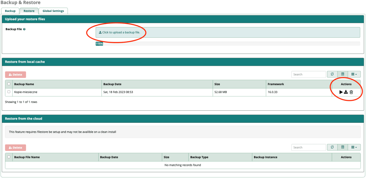Select all rows in local cache table
This screenshot has width=366, height=179.
[9, 84]
